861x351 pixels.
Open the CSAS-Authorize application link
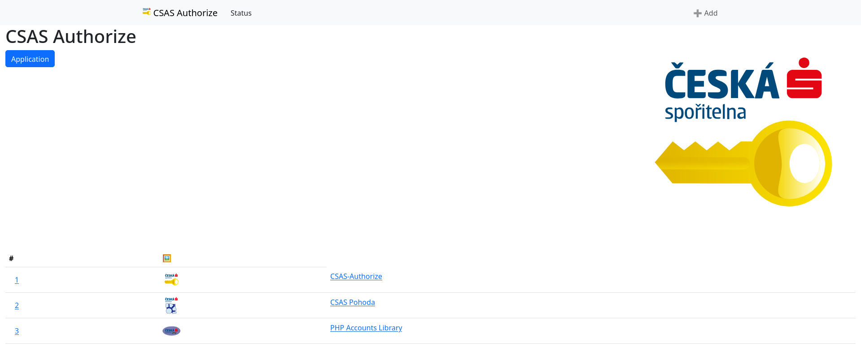click(x=356, y=276)
